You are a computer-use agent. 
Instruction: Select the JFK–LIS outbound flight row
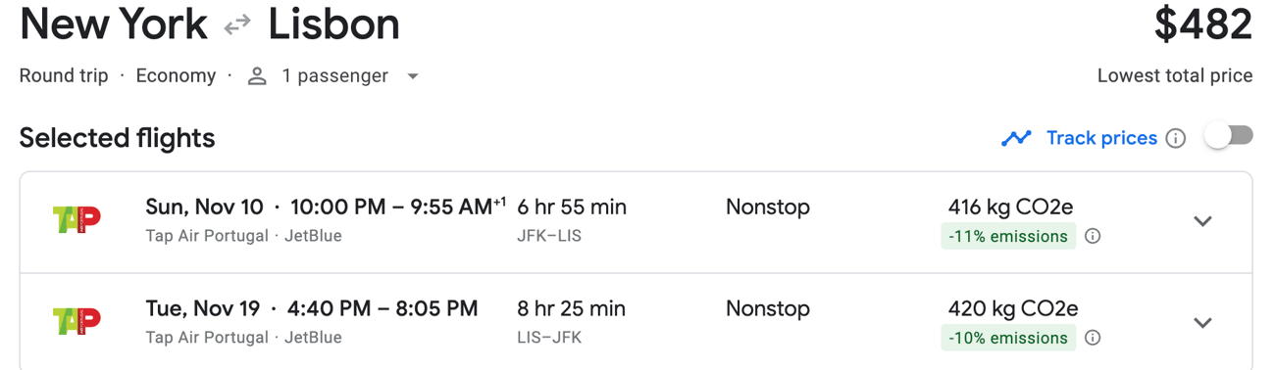pos(636,222)
